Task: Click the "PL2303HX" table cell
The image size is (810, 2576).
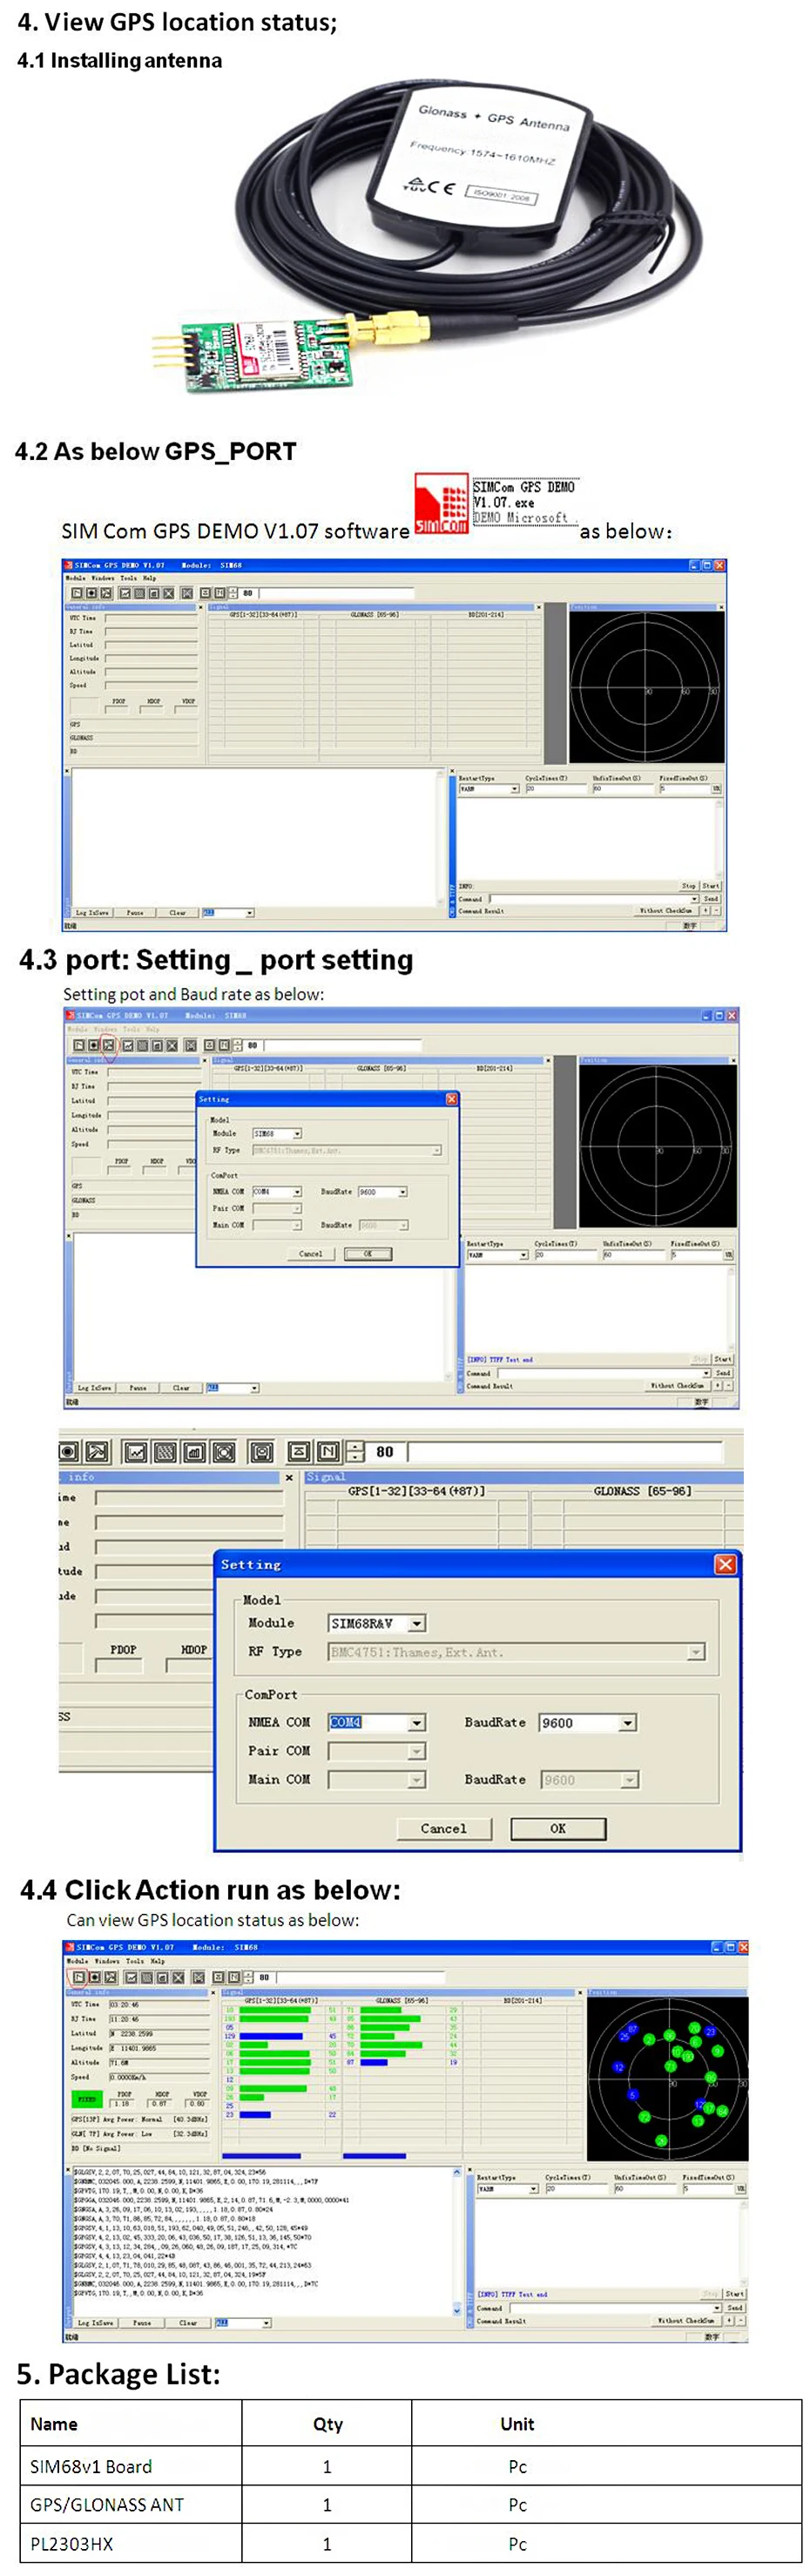Action: (x=131, y=2543)
